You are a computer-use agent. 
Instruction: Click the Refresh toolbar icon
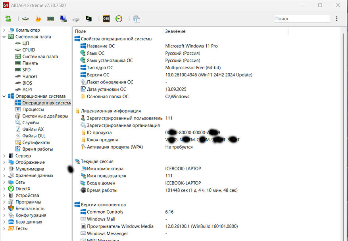click(x=8, y=19)
